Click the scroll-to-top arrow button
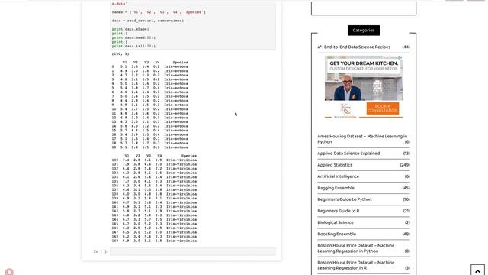The image size is (488, 275). point(477,270)
